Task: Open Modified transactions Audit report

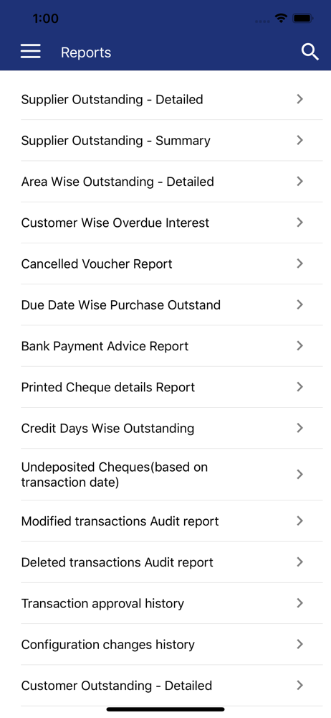Action: pos(172,521)
